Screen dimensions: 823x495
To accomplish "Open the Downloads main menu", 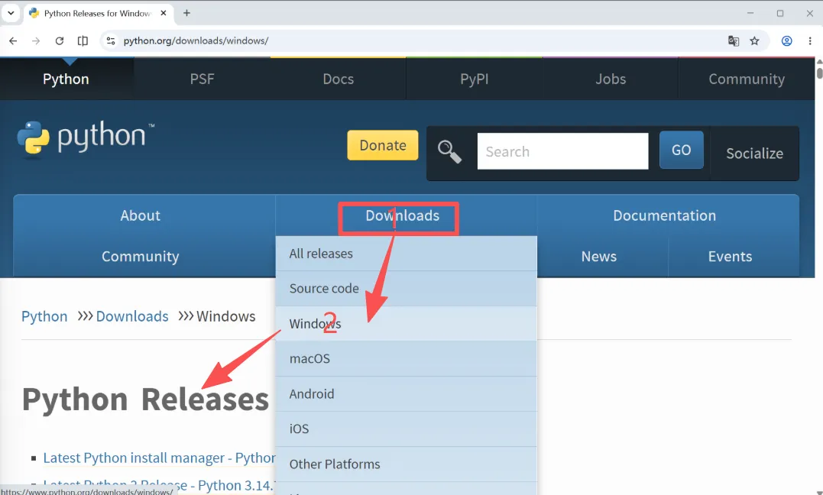I will tap(403, 215).
